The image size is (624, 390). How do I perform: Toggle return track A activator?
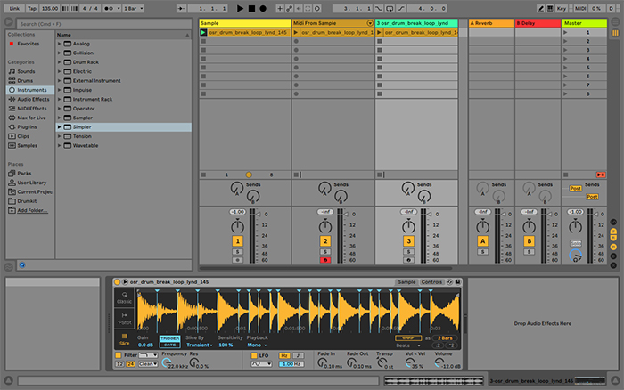pos(483,241)
